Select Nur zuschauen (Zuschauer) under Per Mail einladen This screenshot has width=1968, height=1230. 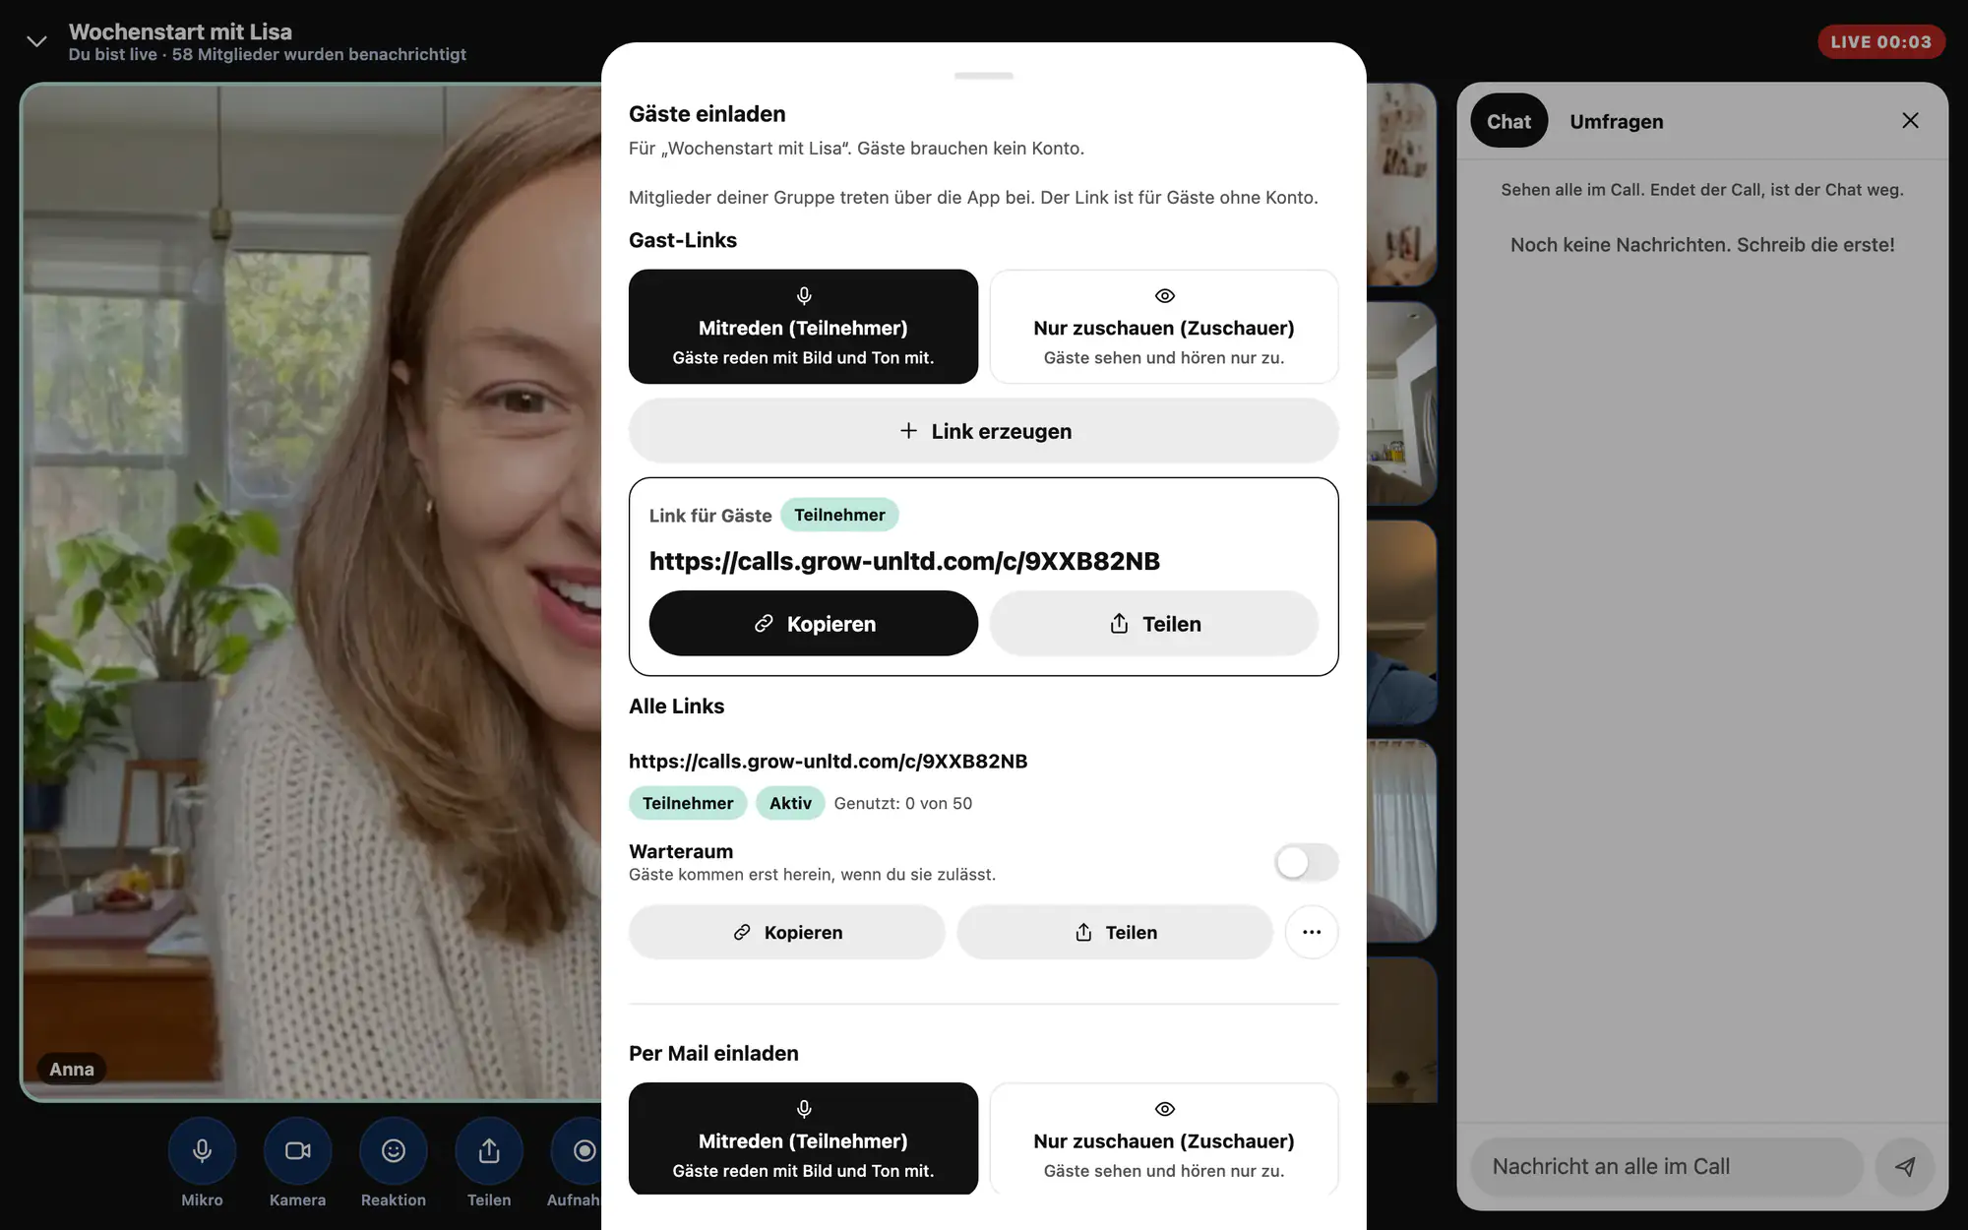1164,1138
